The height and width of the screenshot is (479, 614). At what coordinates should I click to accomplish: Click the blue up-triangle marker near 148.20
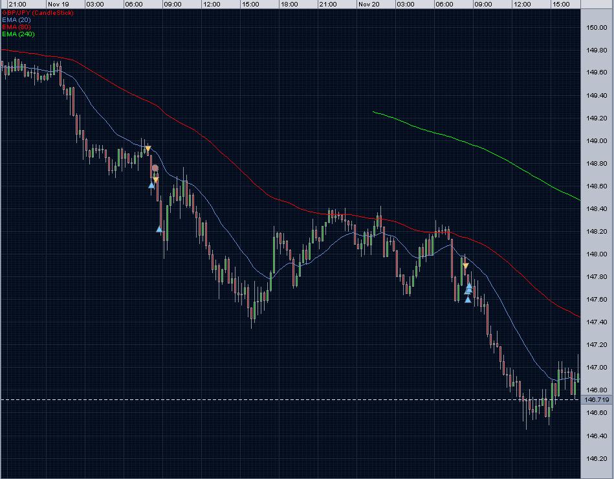[x=159, y=229]
